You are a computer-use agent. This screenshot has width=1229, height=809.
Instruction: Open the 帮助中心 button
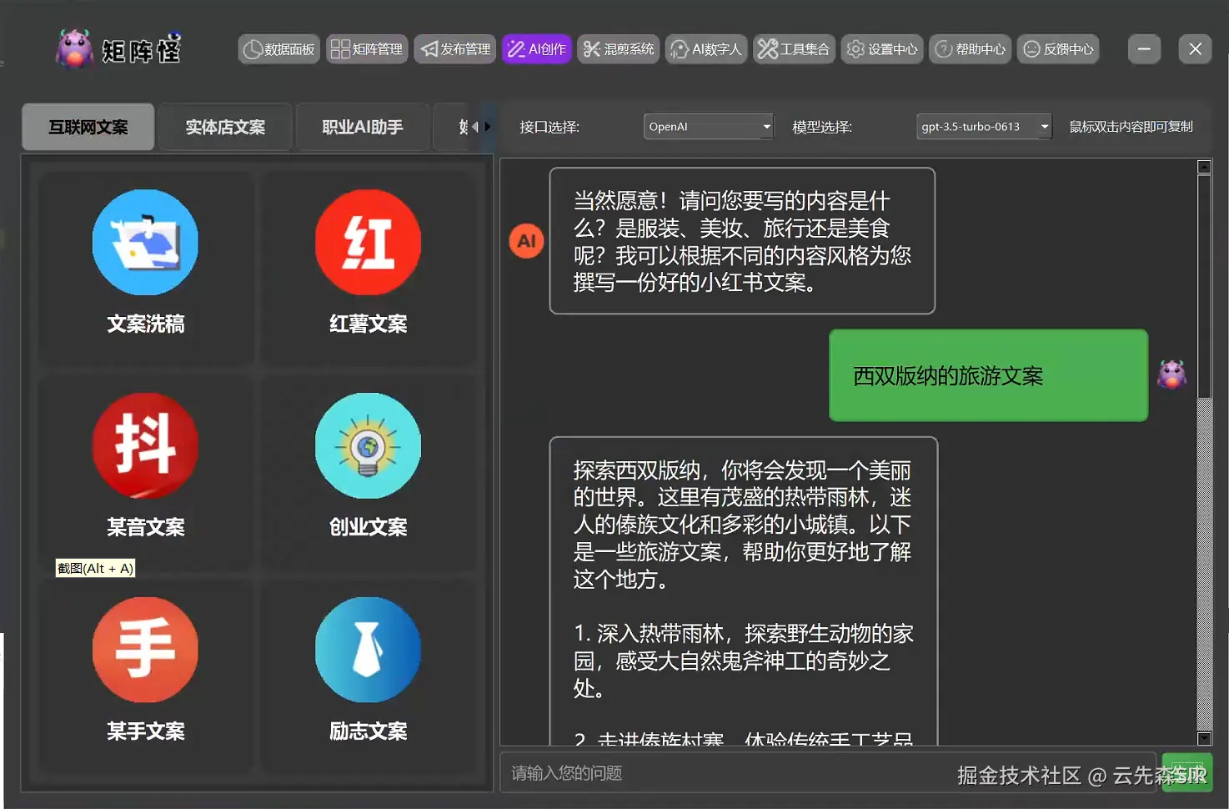970,49
